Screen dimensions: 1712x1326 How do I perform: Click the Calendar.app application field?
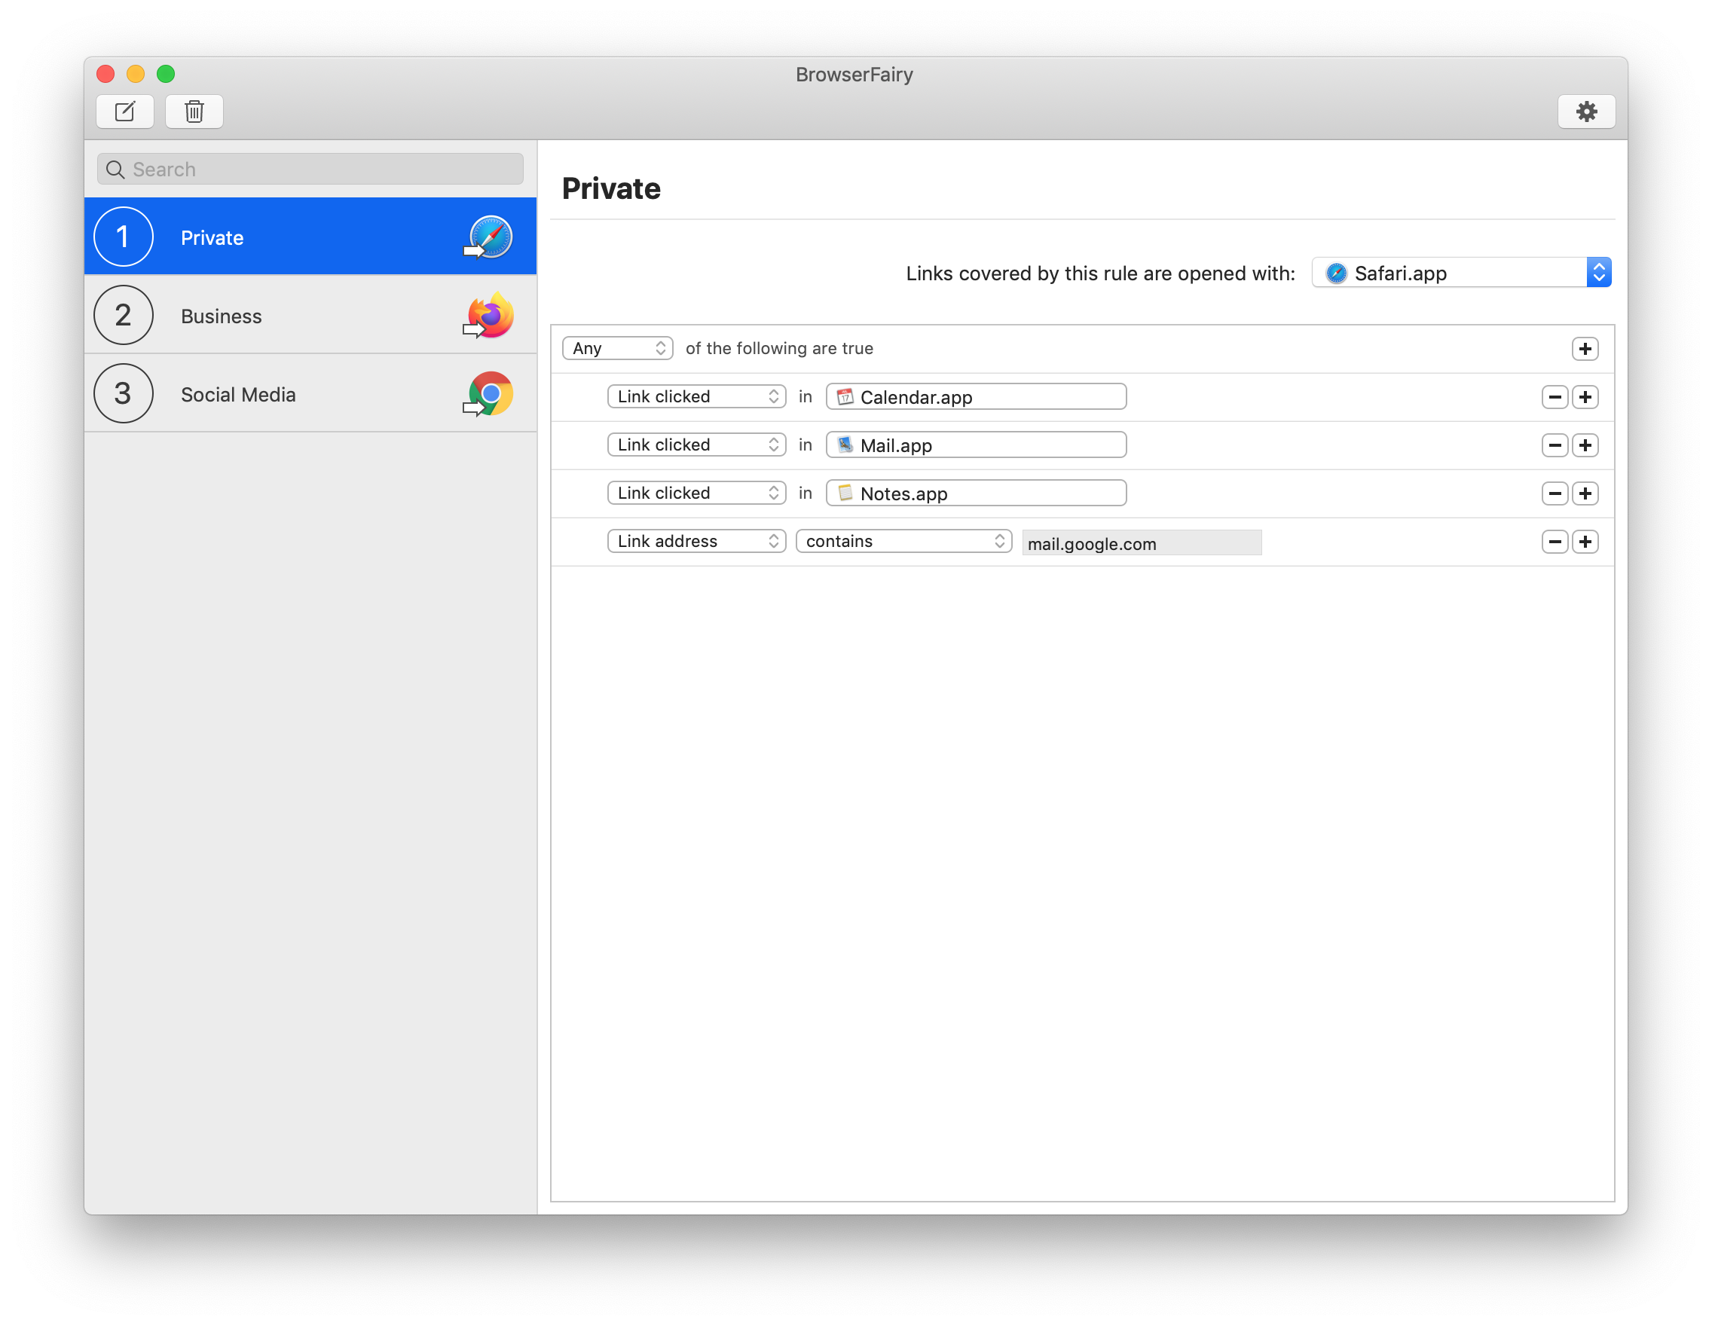click(x=976, y=396)
